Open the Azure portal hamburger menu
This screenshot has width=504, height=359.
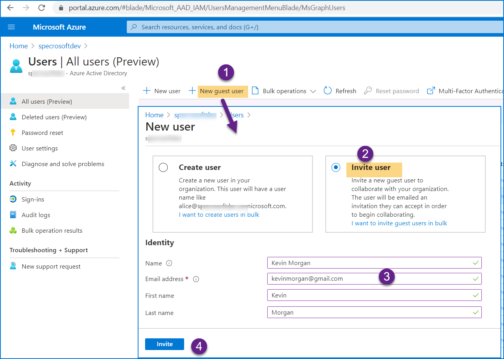11,27
